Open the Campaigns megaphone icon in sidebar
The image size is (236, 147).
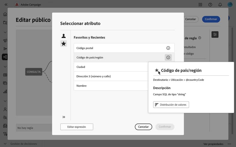point(5,40)
